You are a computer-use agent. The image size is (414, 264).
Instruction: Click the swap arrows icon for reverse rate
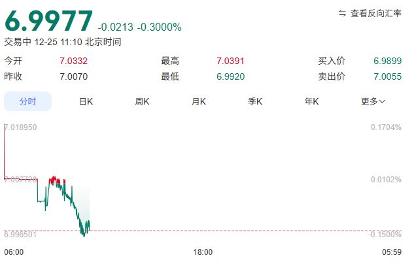tap(342, 13)
